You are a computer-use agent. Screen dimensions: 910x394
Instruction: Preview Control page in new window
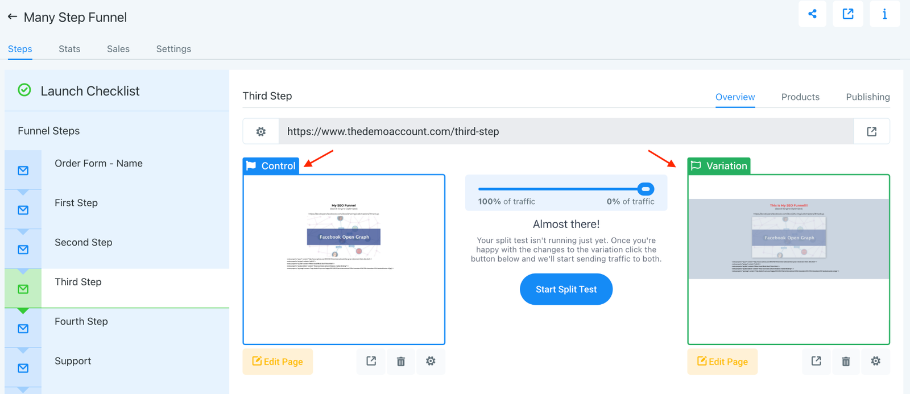(x=371, y=362)
